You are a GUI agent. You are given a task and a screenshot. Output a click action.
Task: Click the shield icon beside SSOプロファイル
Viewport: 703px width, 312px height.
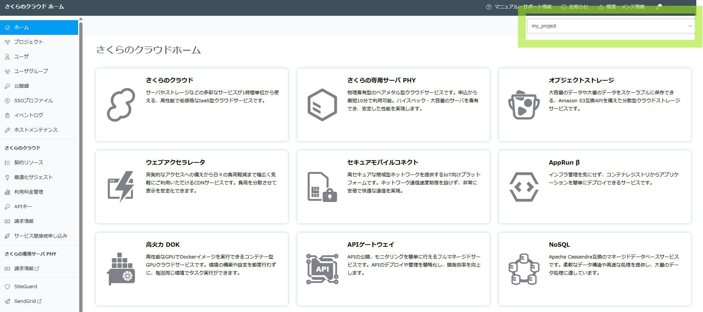7,101
